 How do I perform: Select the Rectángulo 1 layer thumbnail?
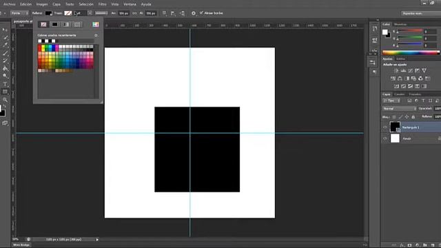395,127
